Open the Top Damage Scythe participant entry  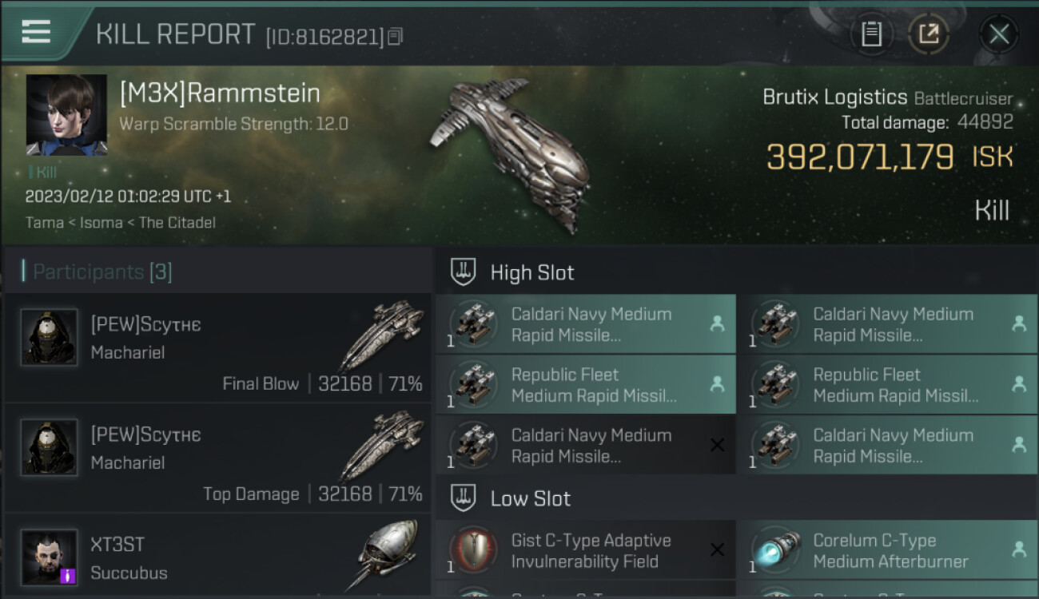click(217, 458)
